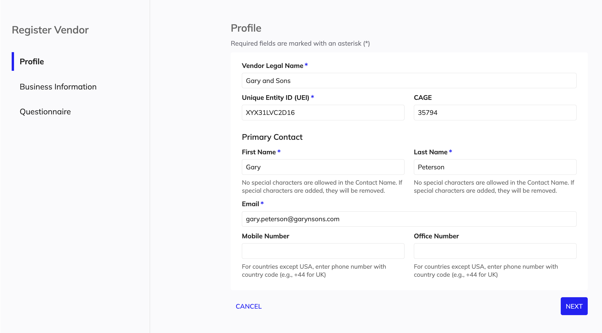Open the Profile step in sidebar
The width and height of the screenshot is (602, 333).
point(32,61)
